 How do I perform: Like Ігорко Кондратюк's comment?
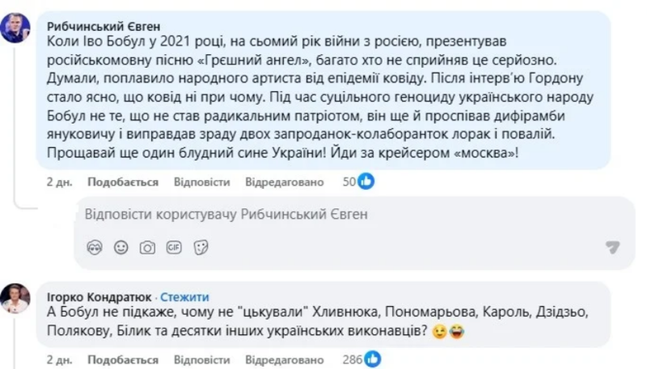(x=122, y=359)
